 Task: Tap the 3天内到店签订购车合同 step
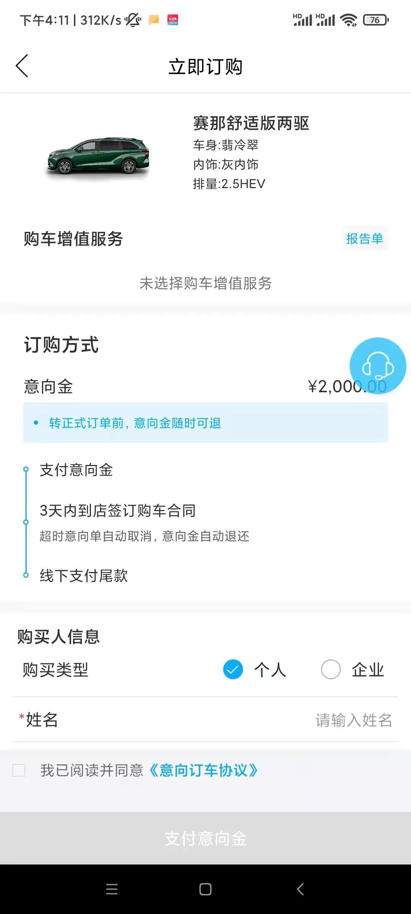118,511
